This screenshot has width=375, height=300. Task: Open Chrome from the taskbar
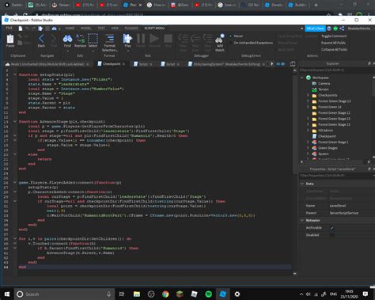tap(165, 294)
